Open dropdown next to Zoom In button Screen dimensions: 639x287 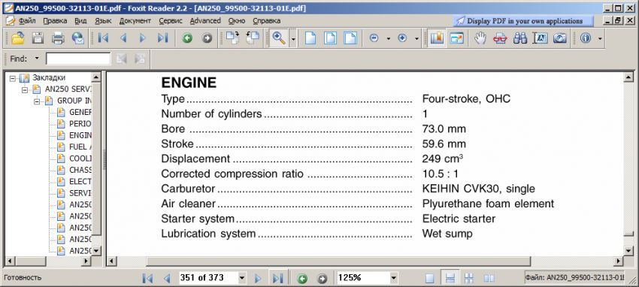click(x=416, y=38)
